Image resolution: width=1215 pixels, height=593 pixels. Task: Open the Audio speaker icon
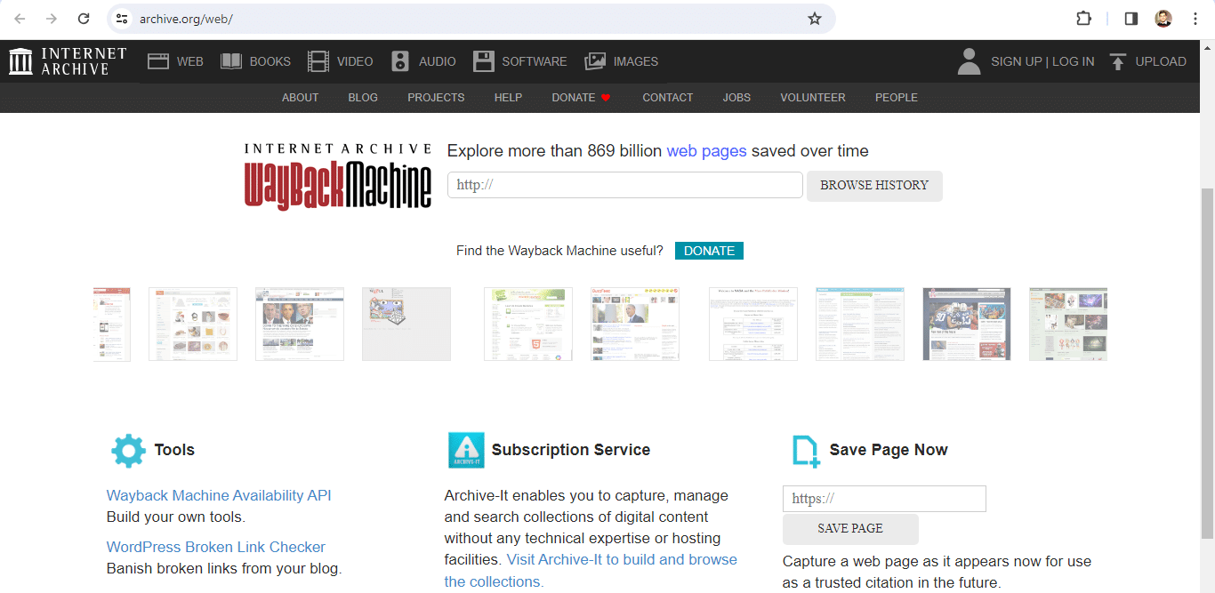[x=400, y=61]
